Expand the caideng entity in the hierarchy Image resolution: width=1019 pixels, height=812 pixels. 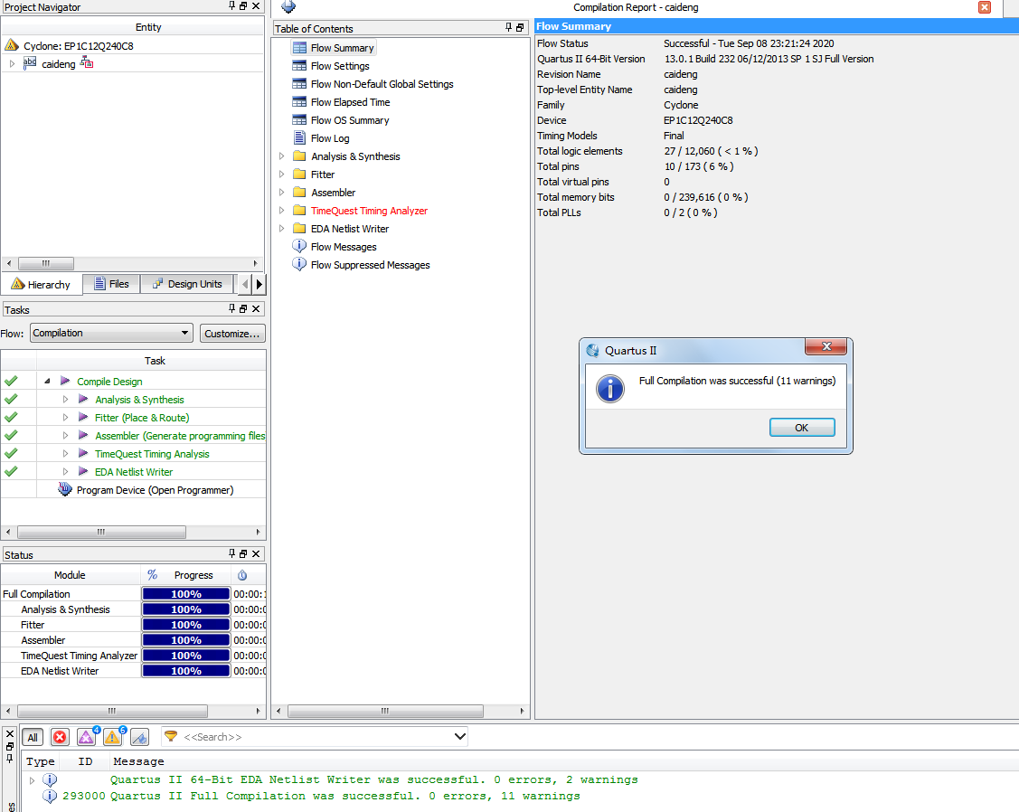coord(12,64)
